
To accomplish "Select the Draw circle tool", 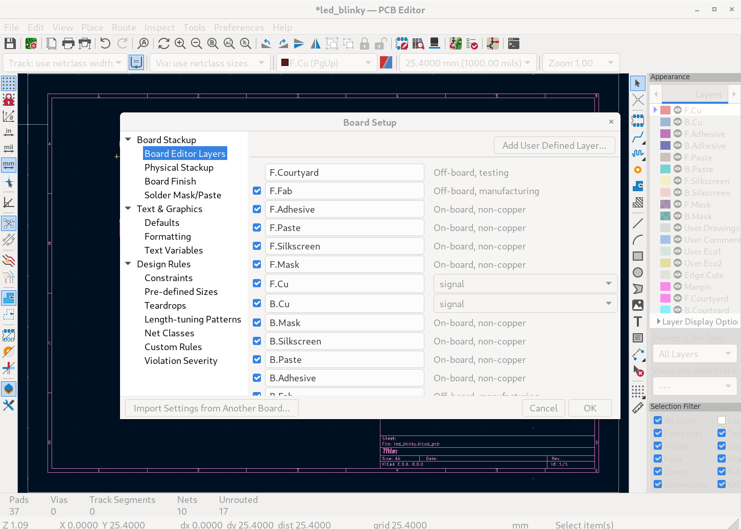I will pyautogui.click(x=638, y=272).
